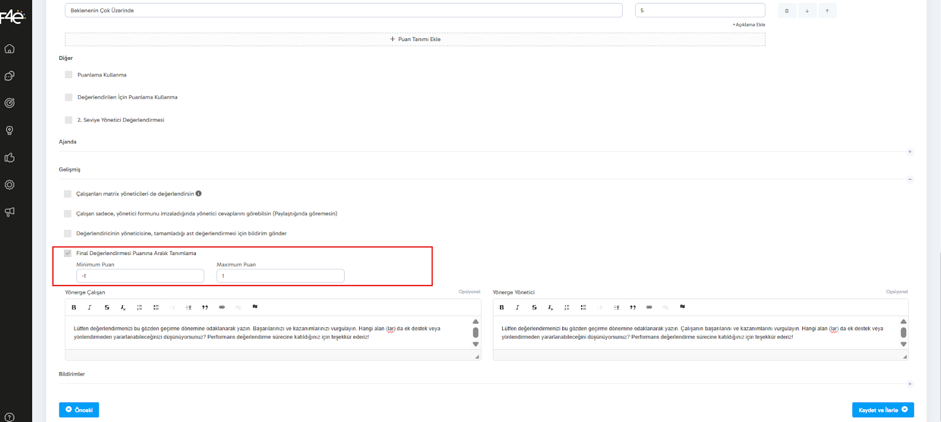Expand the Bildirimler section
Viewport: 941px width, 422px height.
[910, 384]
